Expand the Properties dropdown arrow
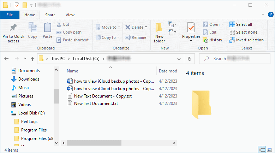The height and width of the screenshot is (153, 275). click(191, 41)
